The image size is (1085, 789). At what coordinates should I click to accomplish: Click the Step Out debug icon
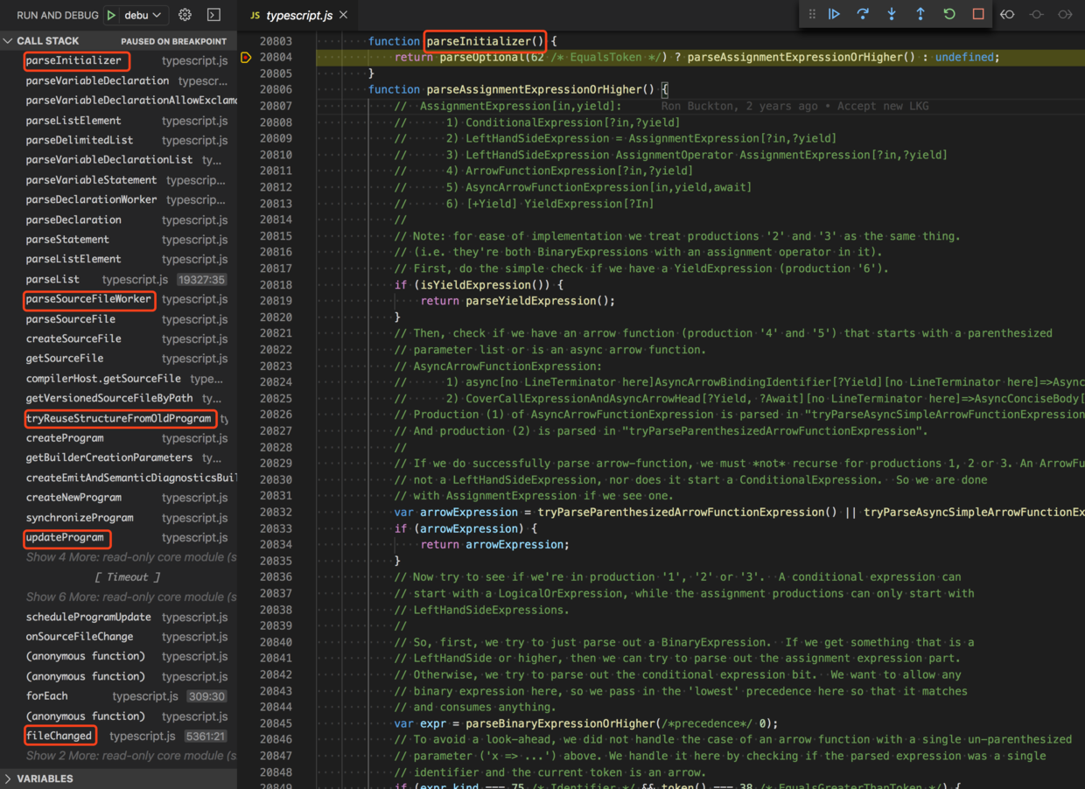[x=920, y=14]
